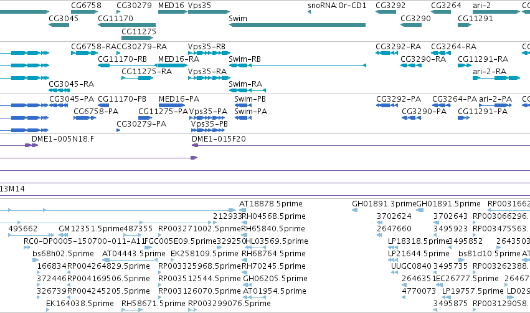Open EST LP18318.5prime
530x313 pixels.
(x=393, y=248)
